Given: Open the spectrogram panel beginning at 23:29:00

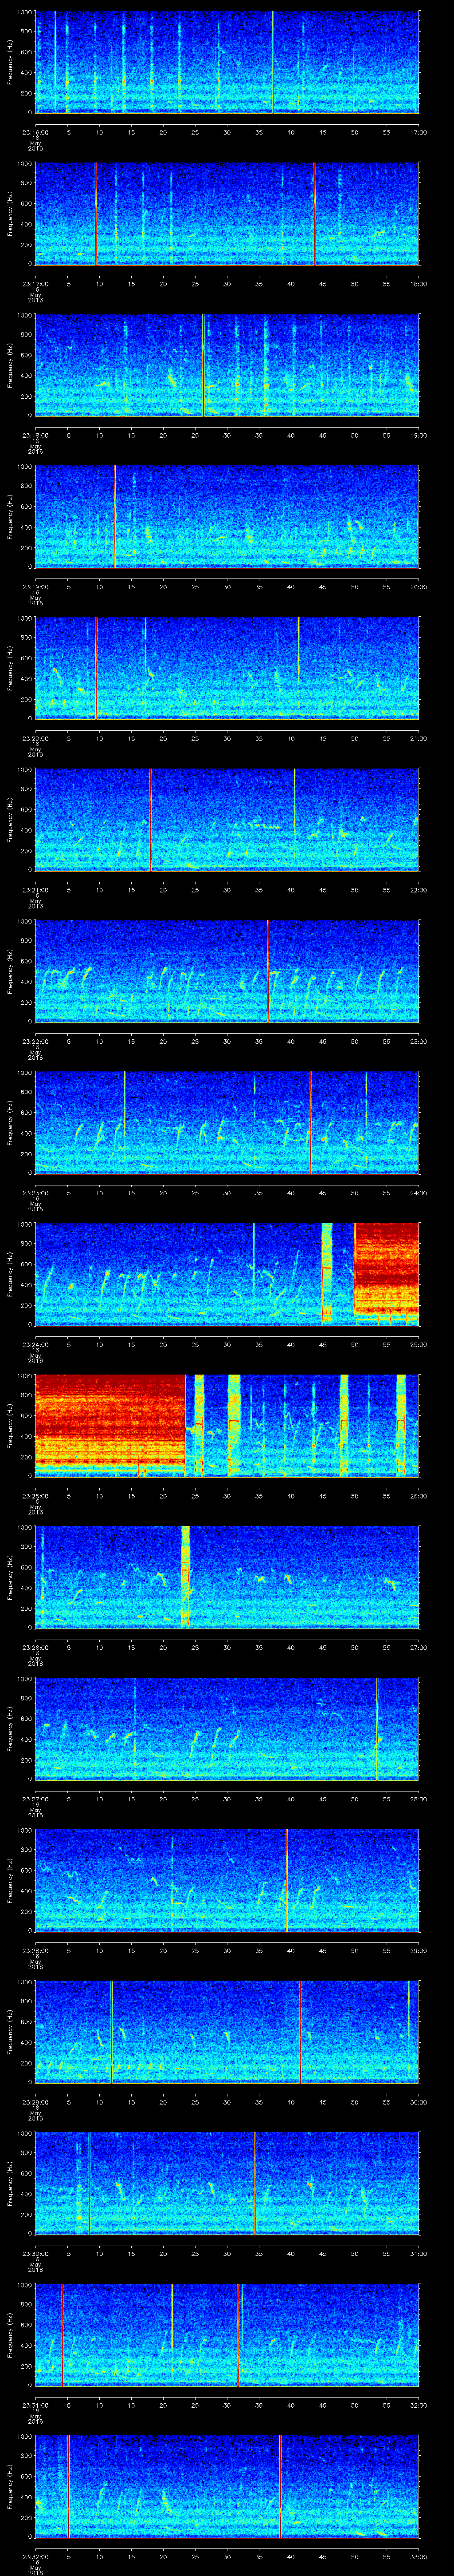Looking at the screenshot, I should pyautogui.click(x=227, y=2032).
